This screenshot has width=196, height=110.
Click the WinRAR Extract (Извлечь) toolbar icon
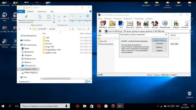(x=112, y=24)
